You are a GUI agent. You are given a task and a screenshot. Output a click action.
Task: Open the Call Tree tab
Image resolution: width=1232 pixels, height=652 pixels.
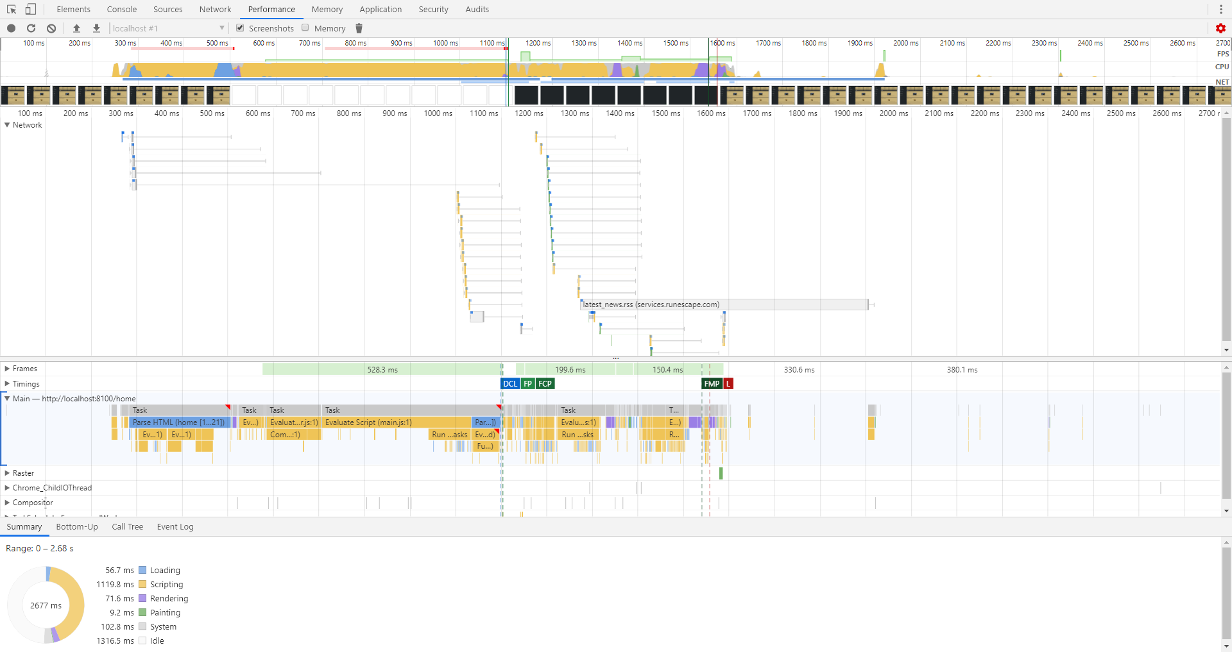[127, 527]
